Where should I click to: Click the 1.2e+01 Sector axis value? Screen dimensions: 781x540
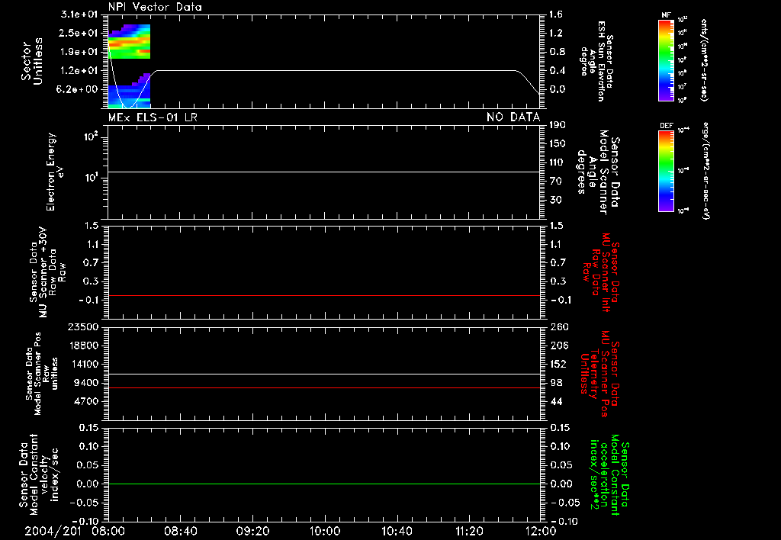(79, 71)
